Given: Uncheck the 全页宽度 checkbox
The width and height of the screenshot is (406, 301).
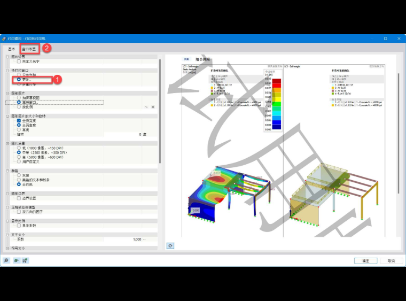Looking at the screenshot, I should pyautogui.click(x=19, y=121).
